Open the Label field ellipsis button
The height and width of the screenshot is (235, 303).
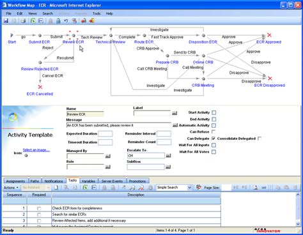pos(175,113)
